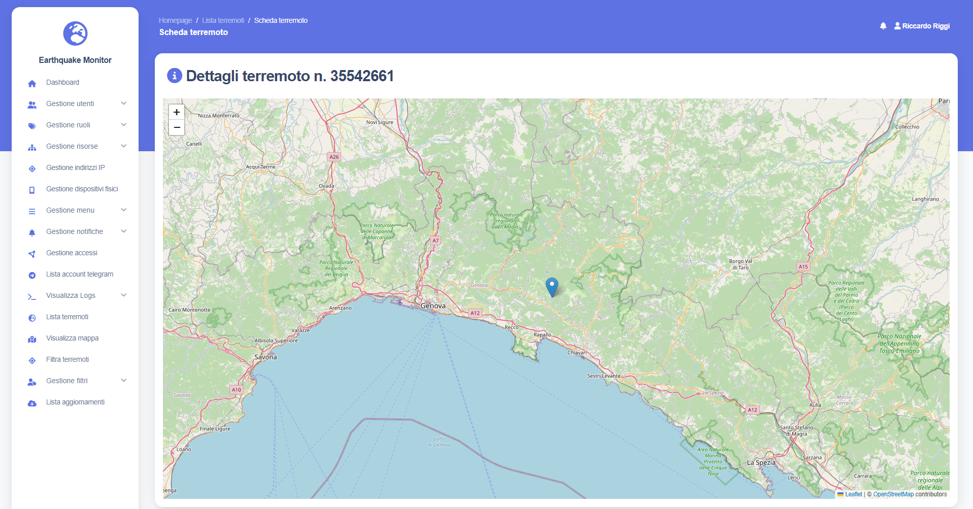Click the user avatar icon beside Riccardo Riggi

click(x=897, y=25)
